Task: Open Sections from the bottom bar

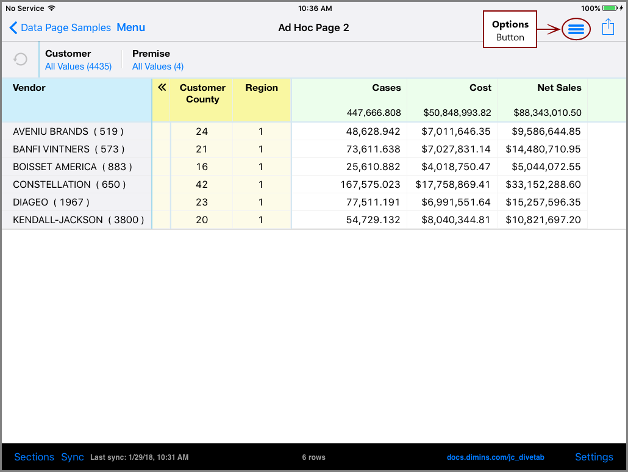Action: click(x=34, y=457)
